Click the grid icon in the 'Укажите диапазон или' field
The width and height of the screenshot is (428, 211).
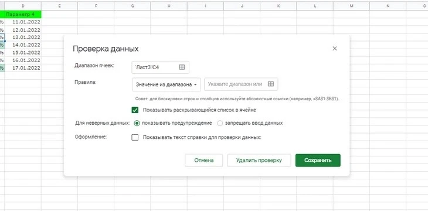pos(270,84)
